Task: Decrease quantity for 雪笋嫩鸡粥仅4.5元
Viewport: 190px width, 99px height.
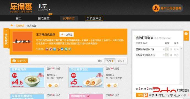Action: (x=164, y=49)
